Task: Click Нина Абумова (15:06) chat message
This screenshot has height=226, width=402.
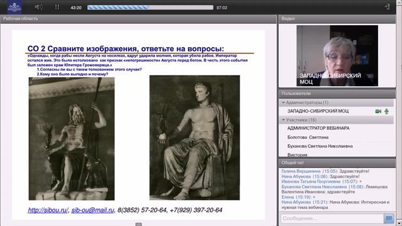Action: [x=320, y=176]
